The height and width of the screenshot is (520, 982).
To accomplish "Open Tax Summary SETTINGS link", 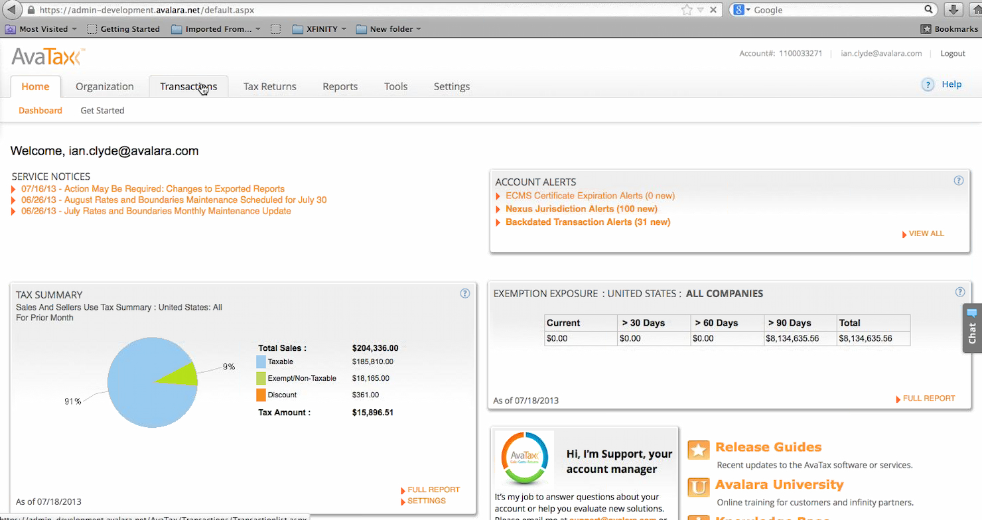I will 426,501.
